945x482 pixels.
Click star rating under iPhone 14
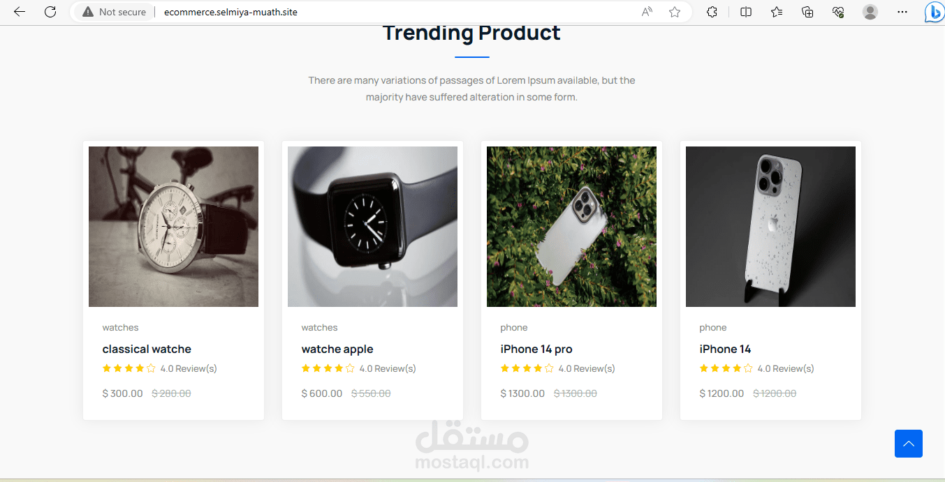pyautogui.click(x=726, y=368)
